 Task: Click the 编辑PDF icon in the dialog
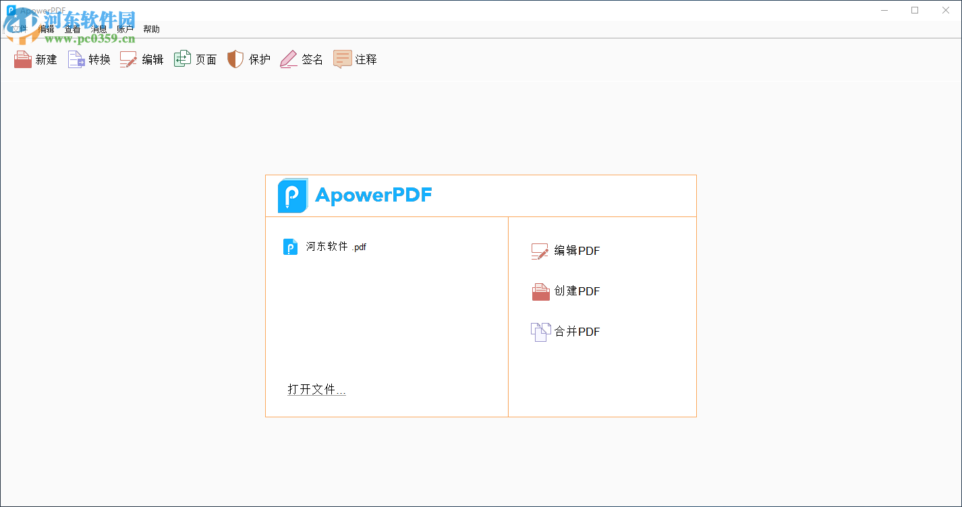540,250
